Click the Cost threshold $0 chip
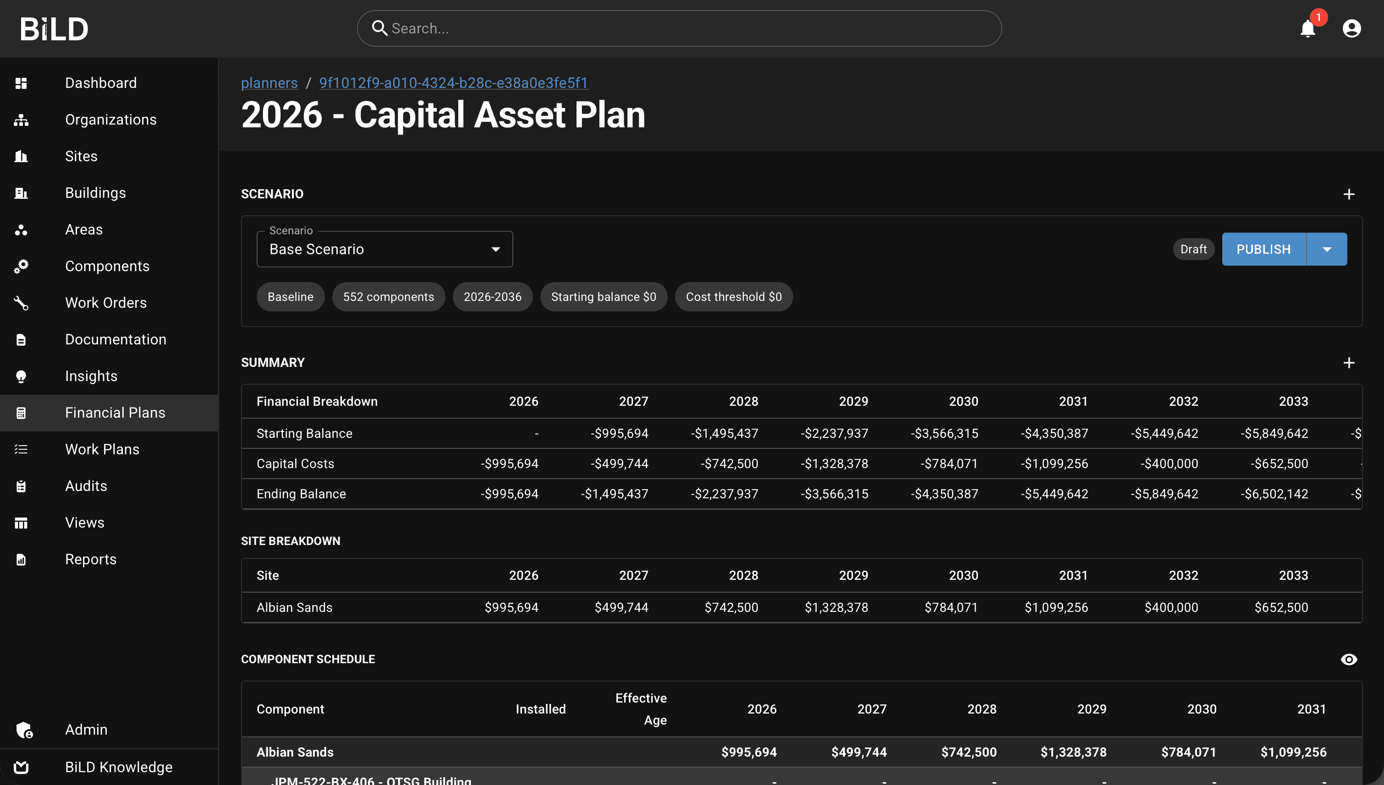Image resolution: width=1384 pixels, height=785 pixels. click(x=734, y=296)
